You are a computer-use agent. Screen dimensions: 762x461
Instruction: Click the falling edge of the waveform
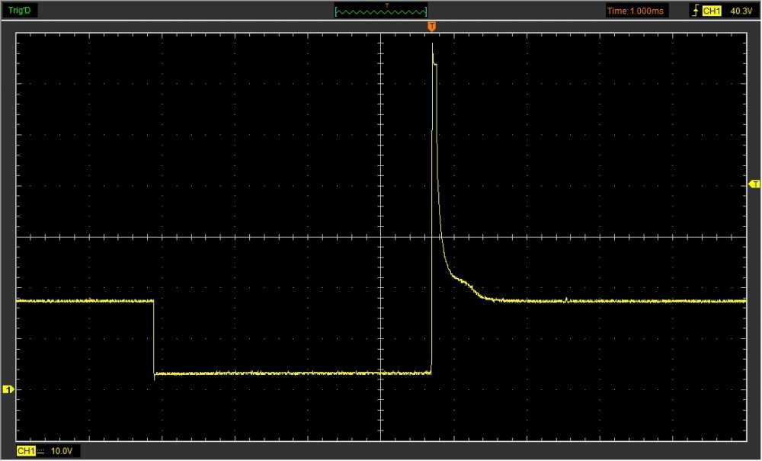154,335
